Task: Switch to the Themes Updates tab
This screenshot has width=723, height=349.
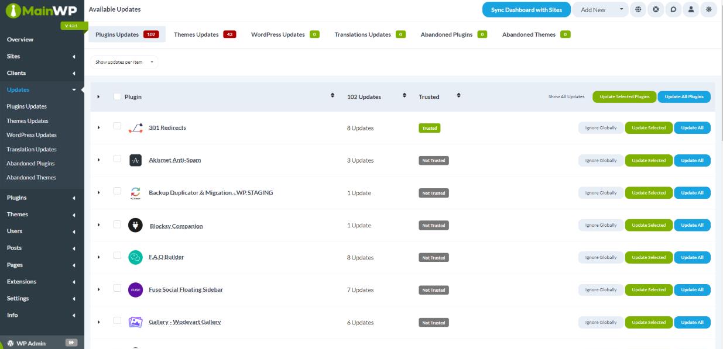Action: [204, 34]
